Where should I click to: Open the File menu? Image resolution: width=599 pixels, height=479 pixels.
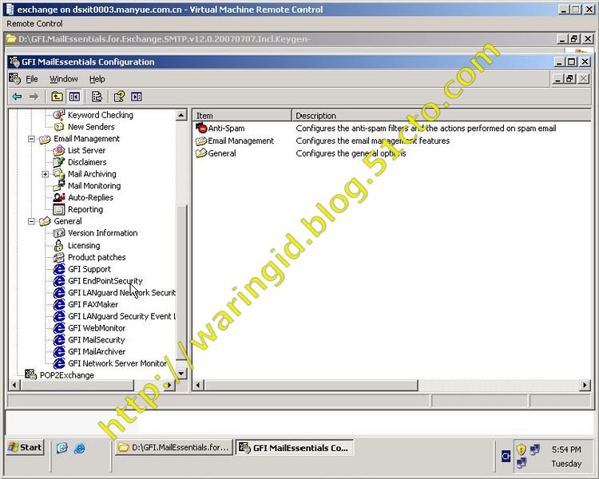[x=31, y=79]
